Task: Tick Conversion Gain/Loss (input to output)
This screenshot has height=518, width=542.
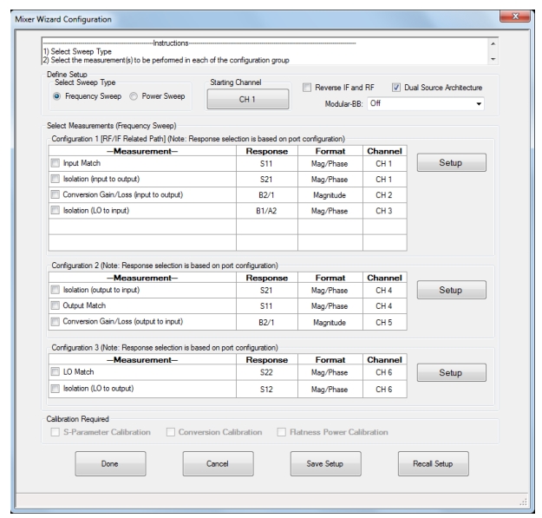Action: (56, 195)
